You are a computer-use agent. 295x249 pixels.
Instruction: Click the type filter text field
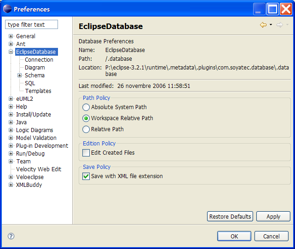click(x=31, y=24)
